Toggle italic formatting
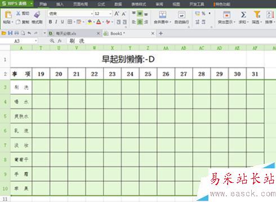 [x=56, y=22]
